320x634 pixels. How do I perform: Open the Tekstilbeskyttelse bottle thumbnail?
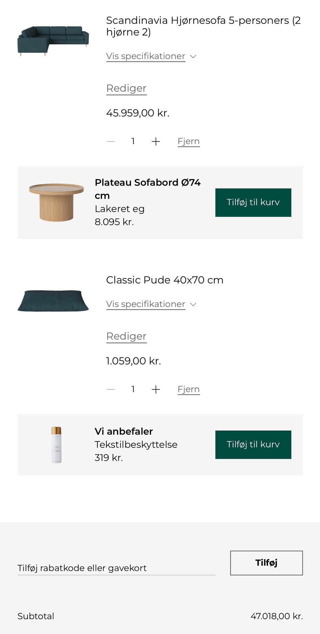click(x=56, y=444)
